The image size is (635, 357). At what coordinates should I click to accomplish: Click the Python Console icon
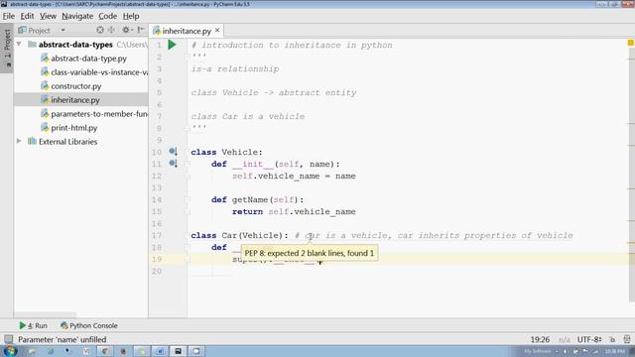pos(63,325)
